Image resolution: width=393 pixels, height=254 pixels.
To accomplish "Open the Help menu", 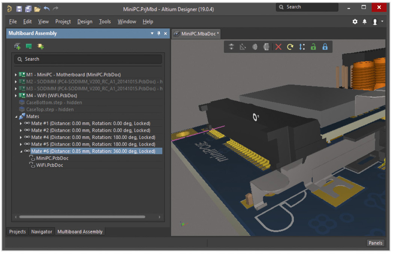I will tap(148, 22).
